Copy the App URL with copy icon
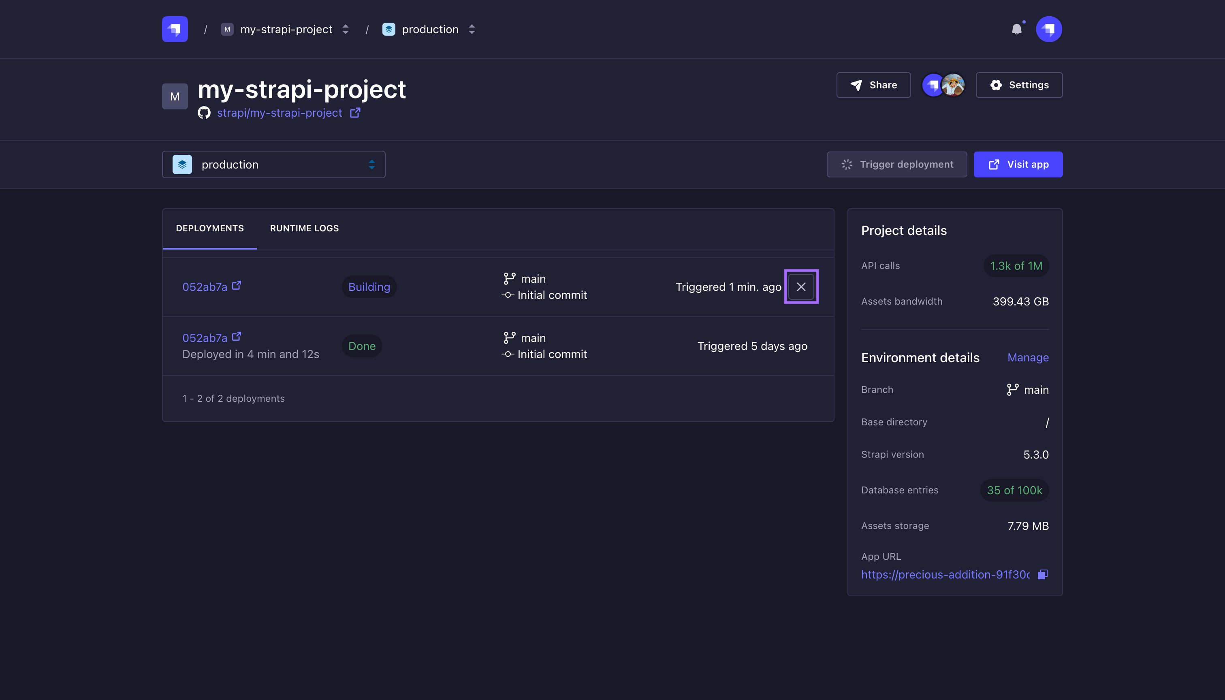The height and width of the screenshot is (700, 1225). pos(1042,574)
